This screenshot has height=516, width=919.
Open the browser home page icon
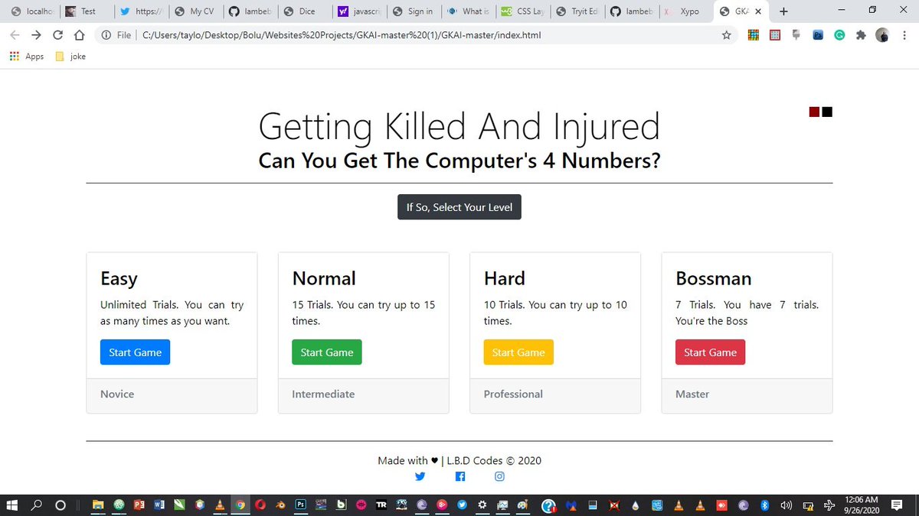click(x=79, y=35)
